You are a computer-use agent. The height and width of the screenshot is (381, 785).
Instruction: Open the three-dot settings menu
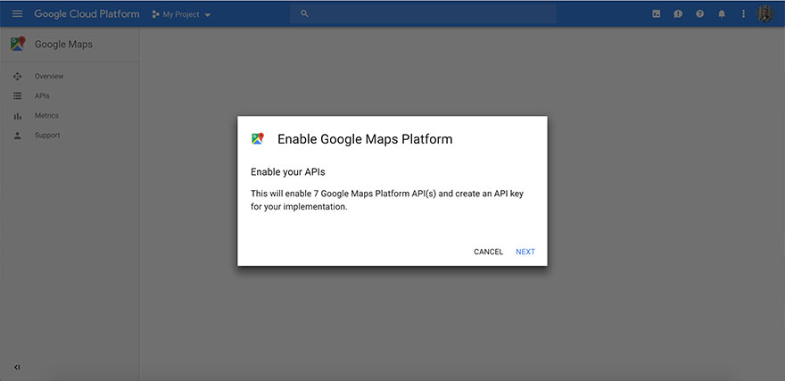[x=743, y=14]
